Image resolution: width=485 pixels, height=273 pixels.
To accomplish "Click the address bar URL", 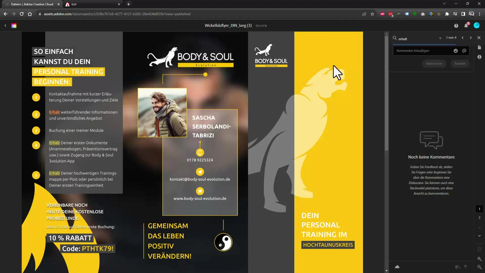I will click(117, 14).
